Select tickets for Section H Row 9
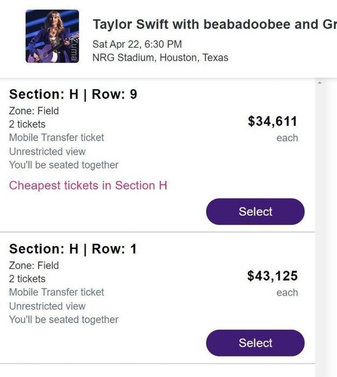Image resolution: width=337 pixels, height=377 pixels. 255,212
